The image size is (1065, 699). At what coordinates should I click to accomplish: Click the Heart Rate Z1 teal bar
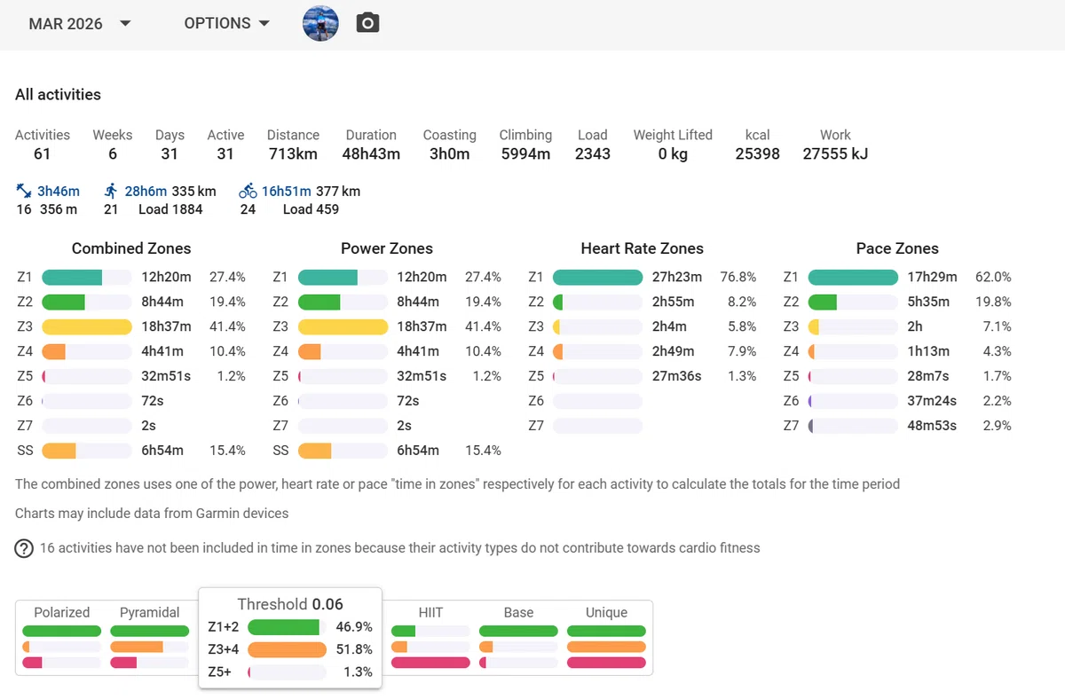597,277
